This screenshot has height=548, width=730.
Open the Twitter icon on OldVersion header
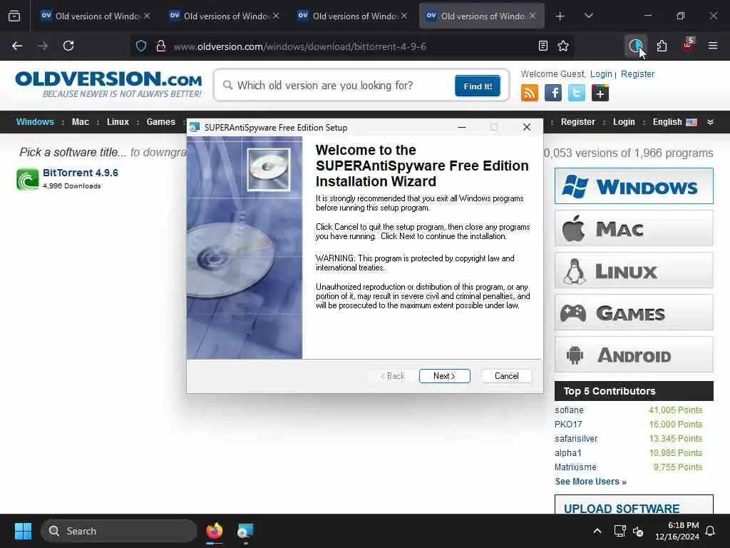point(576,93)
